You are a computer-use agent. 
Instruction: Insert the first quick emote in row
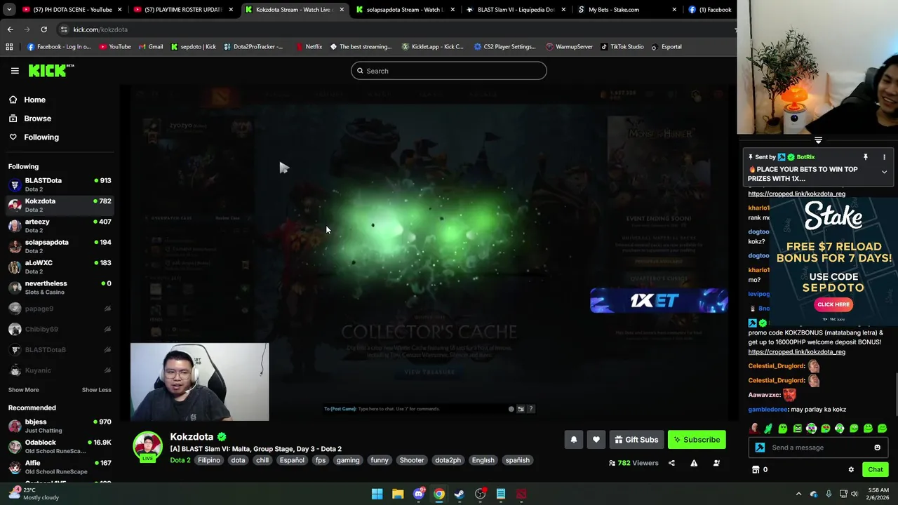[x=754, y=429]
